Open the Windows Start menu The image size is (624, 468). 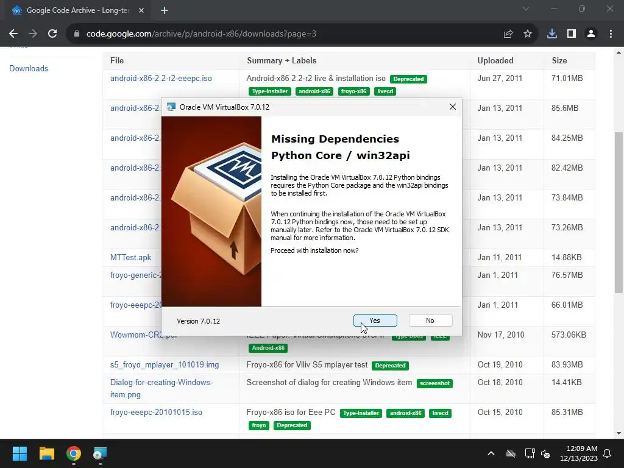(x=19, y=453)
